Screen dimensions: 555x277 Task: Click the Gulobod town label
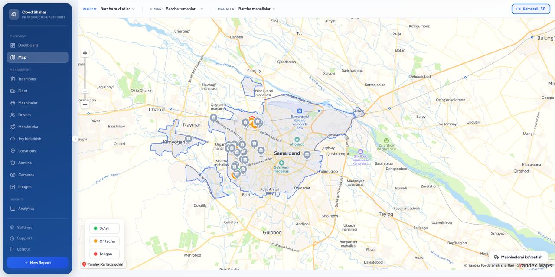pyautogui.click(x=272, y=232)
